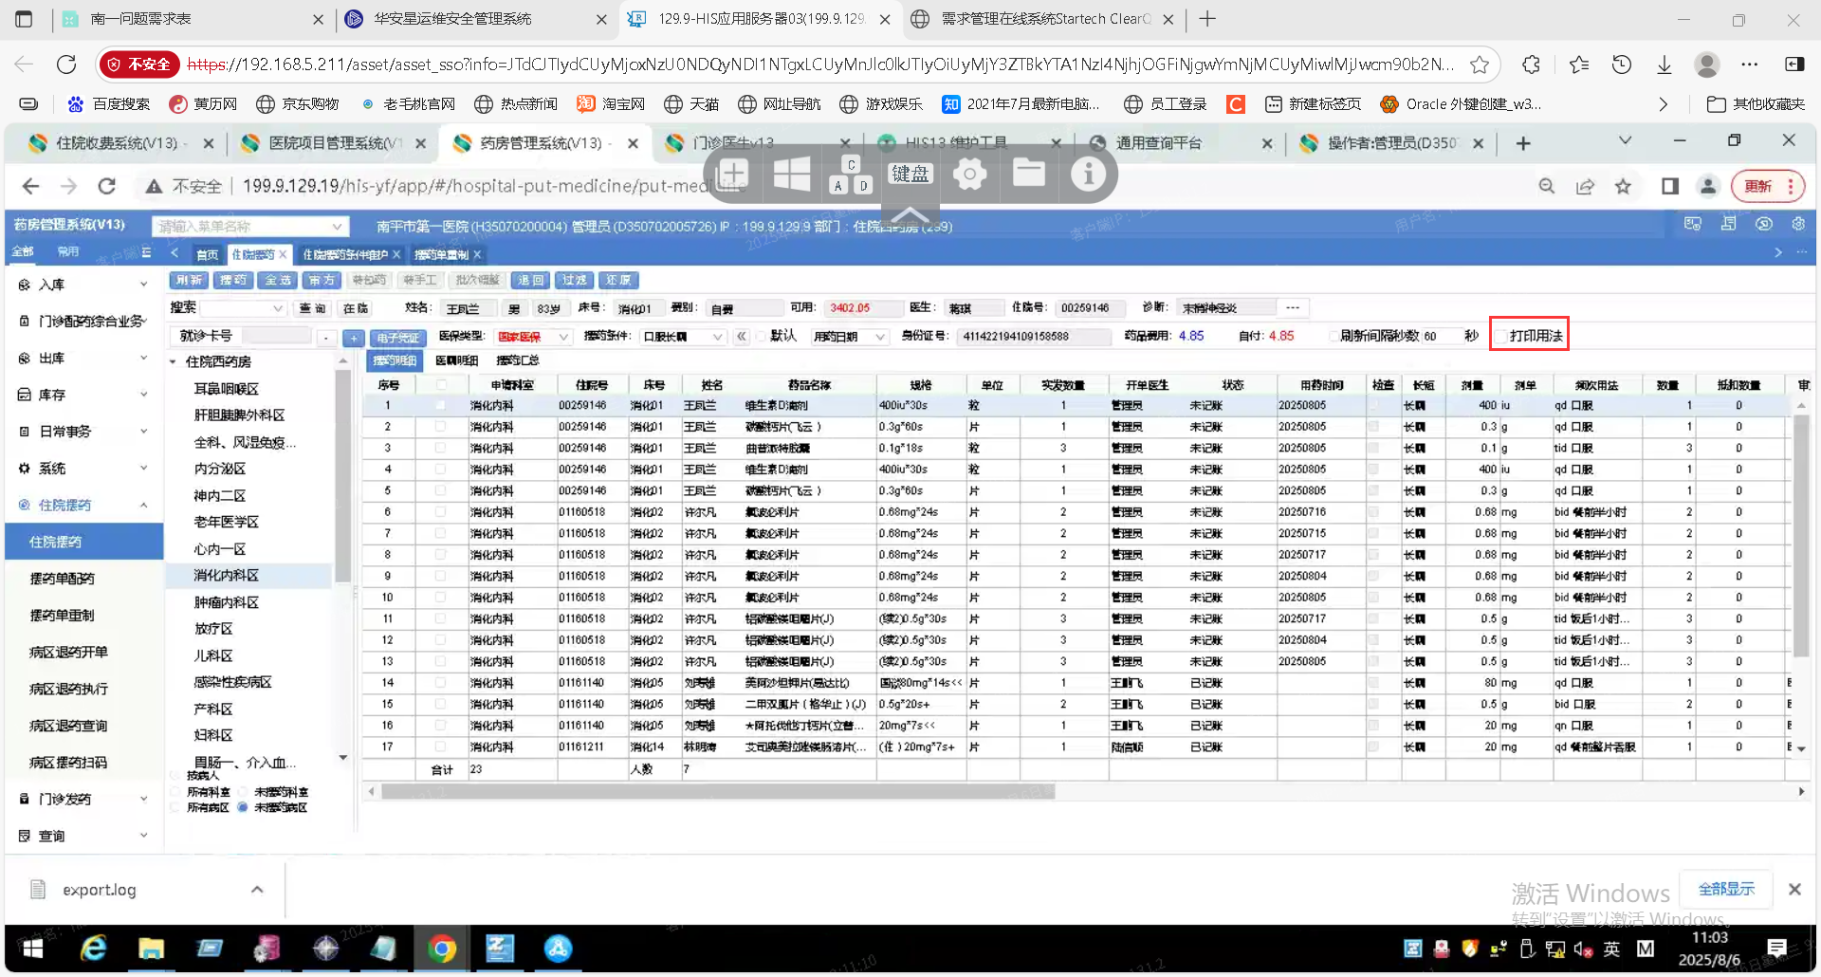The image size is (1821, 977).
Task: Click the 过滤 filter toolbar button
Action: 575,280
